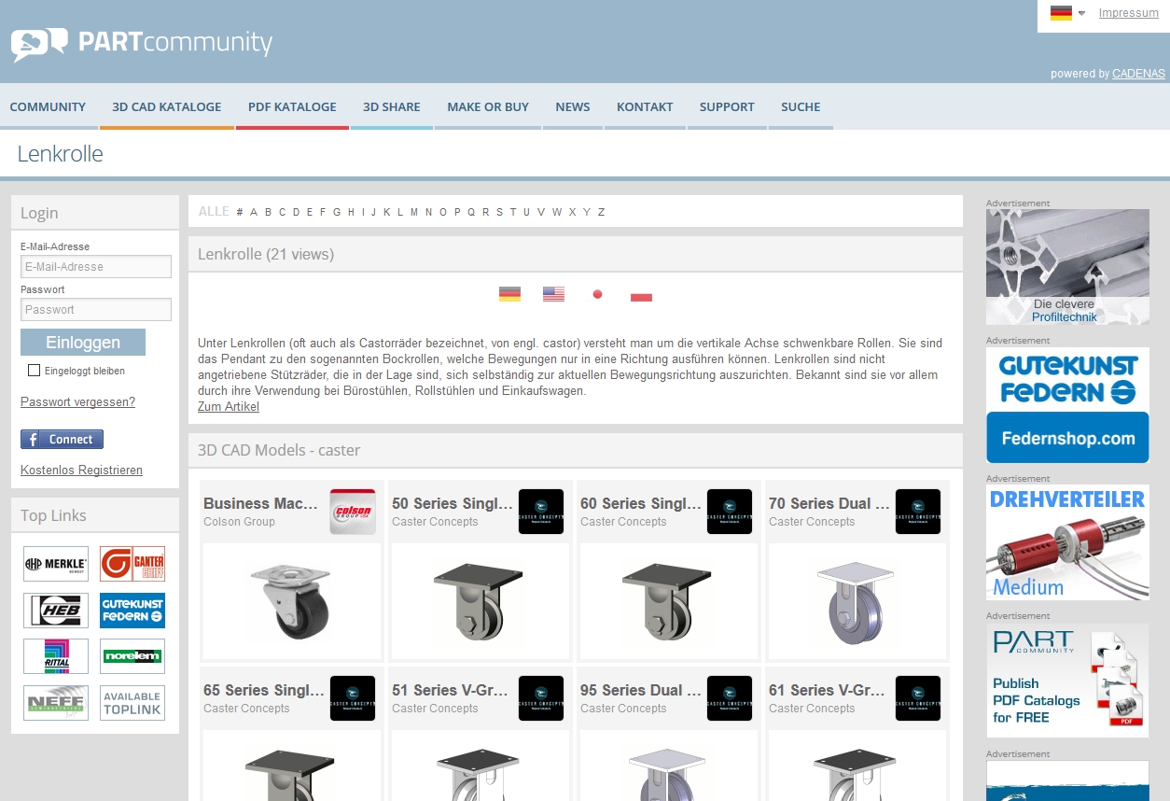This screenshot has width=1170, height=801.
Task: Focus the E-Mail-Adresse input field
Action: 96,266
